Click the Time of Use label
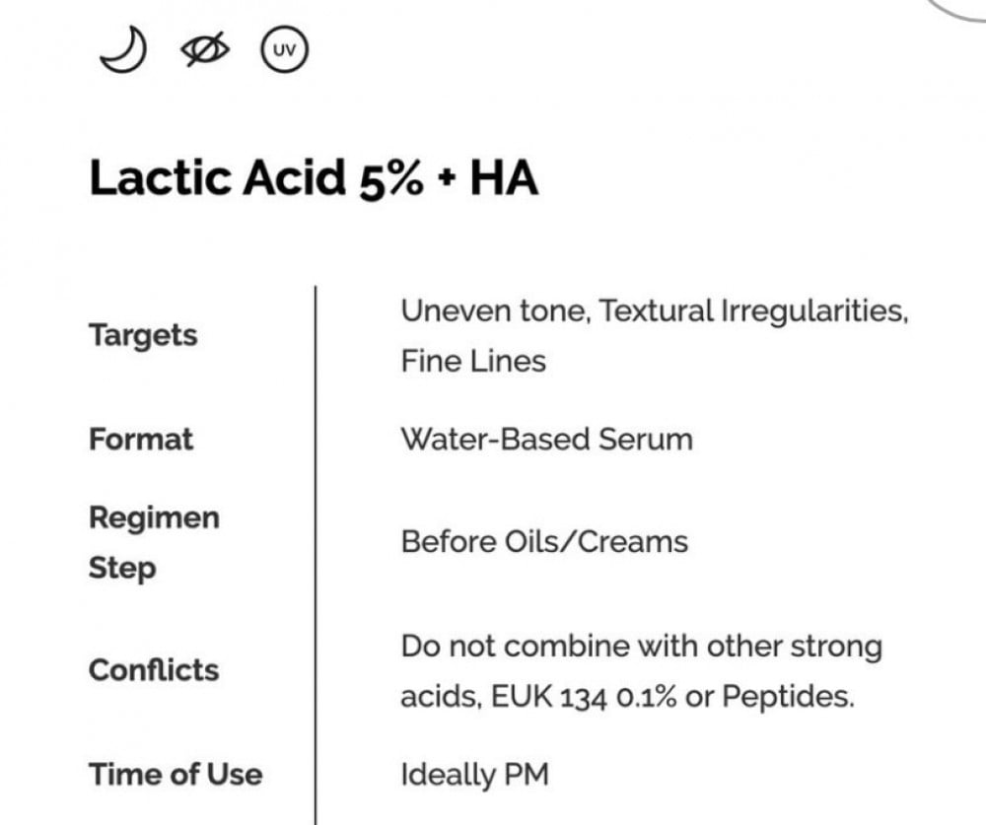986x825 pixels. [176, 774]
